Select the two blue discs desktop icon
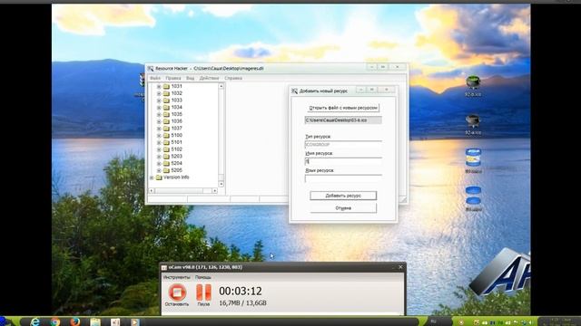The image size is (581, 326). (x=473, y=196)
